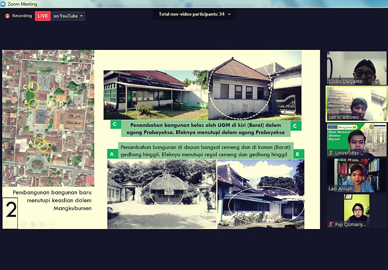The height and width of the screenshot is (270, 388).
Task: Click the red LIVE badge
Action: 43,16
